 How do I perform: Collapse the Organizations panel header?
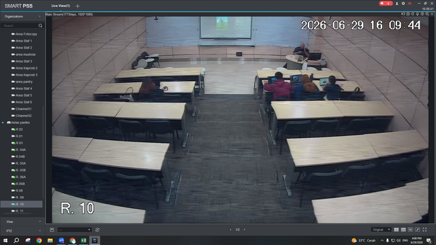click(22, 16)
